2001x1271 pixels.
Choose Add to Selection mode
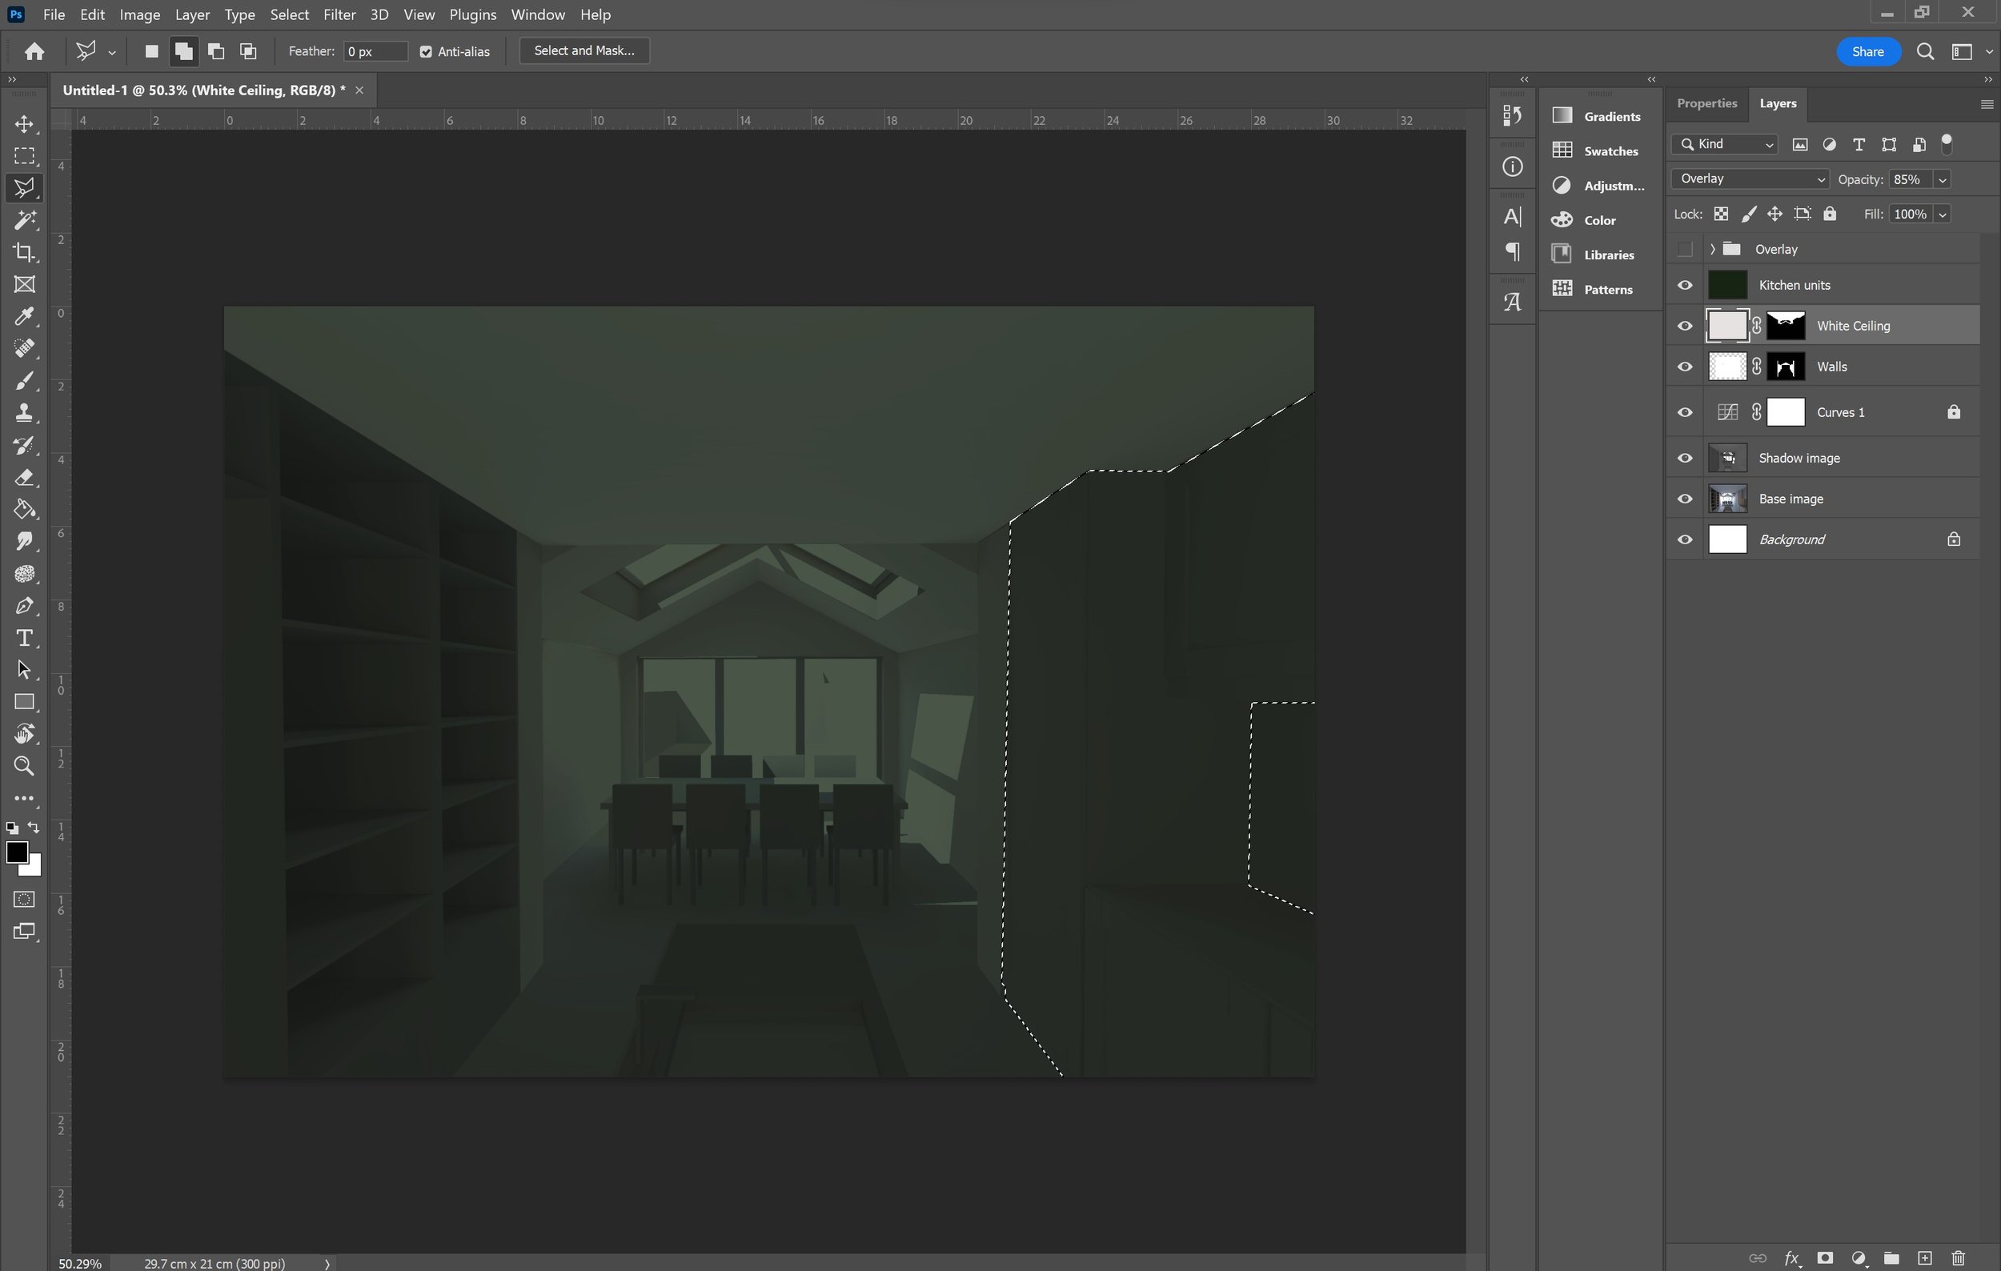(x=183, y=51)
